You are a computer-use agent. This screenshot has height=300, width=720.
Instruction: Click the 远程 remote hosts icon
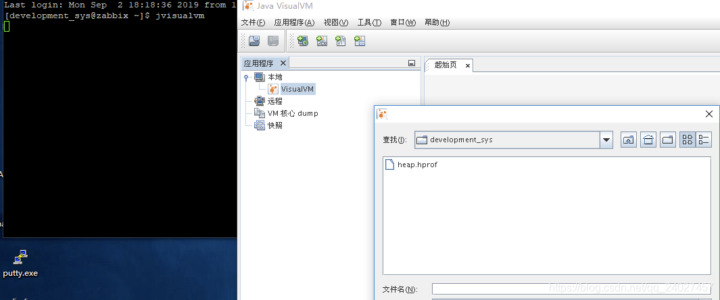(x=260, y=101)
